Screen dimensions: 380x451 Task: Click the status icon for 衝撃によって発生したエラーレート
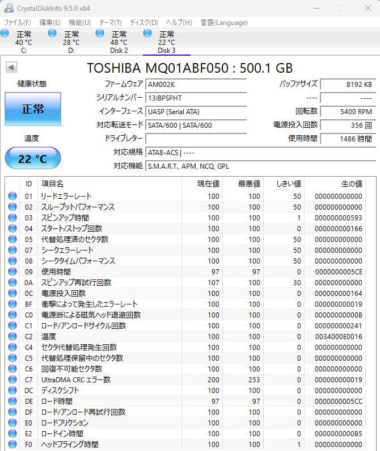pyautogui.click(x=12, y=304)
